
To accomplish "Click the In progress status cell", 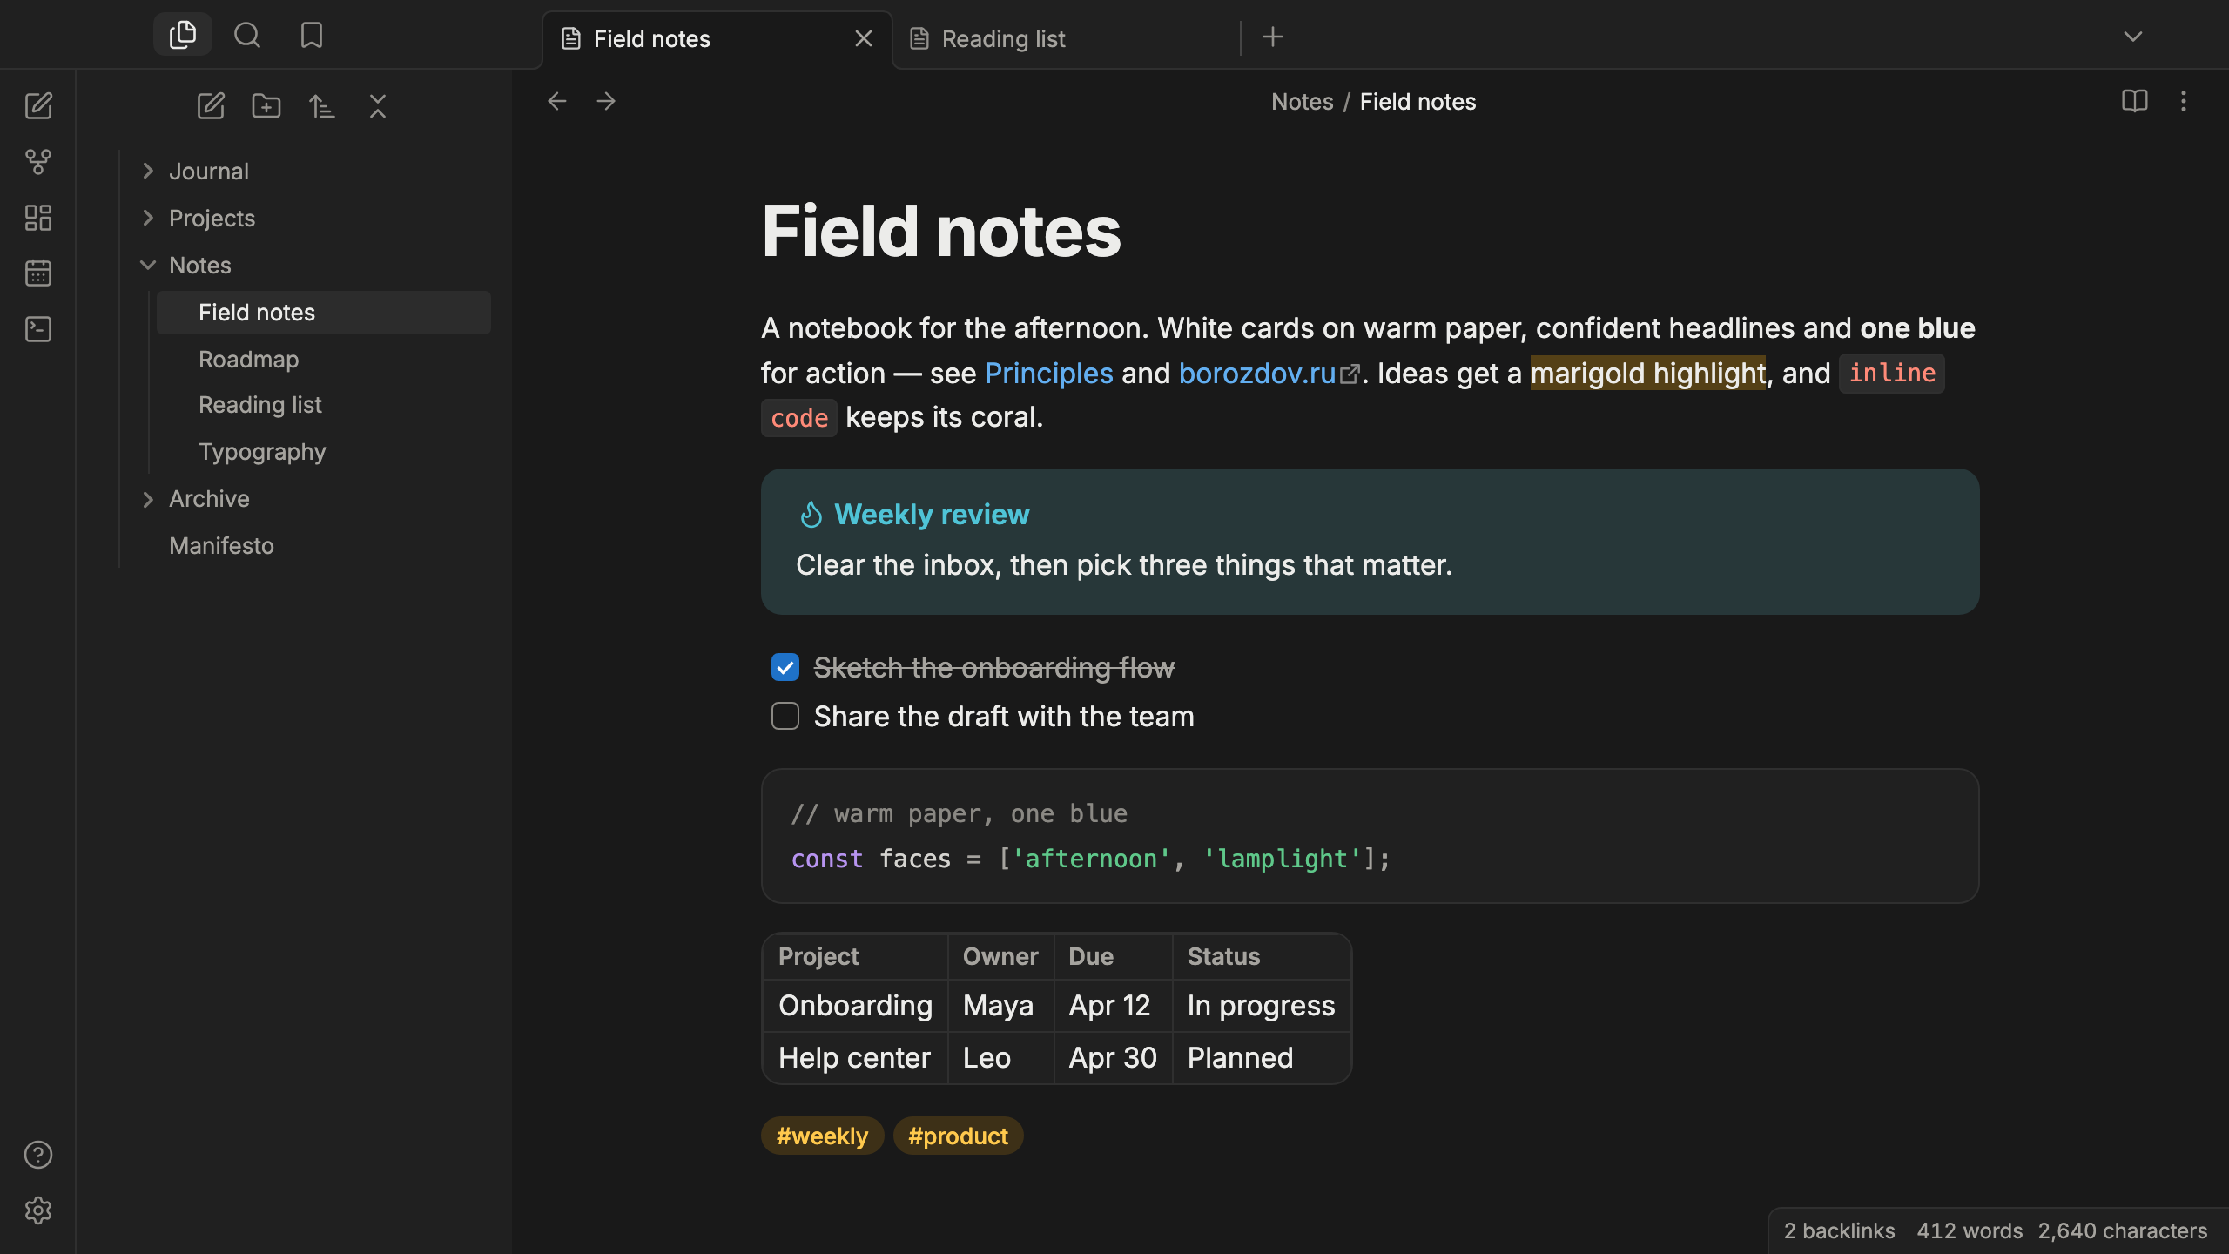I will (x=1261, y=1006).
